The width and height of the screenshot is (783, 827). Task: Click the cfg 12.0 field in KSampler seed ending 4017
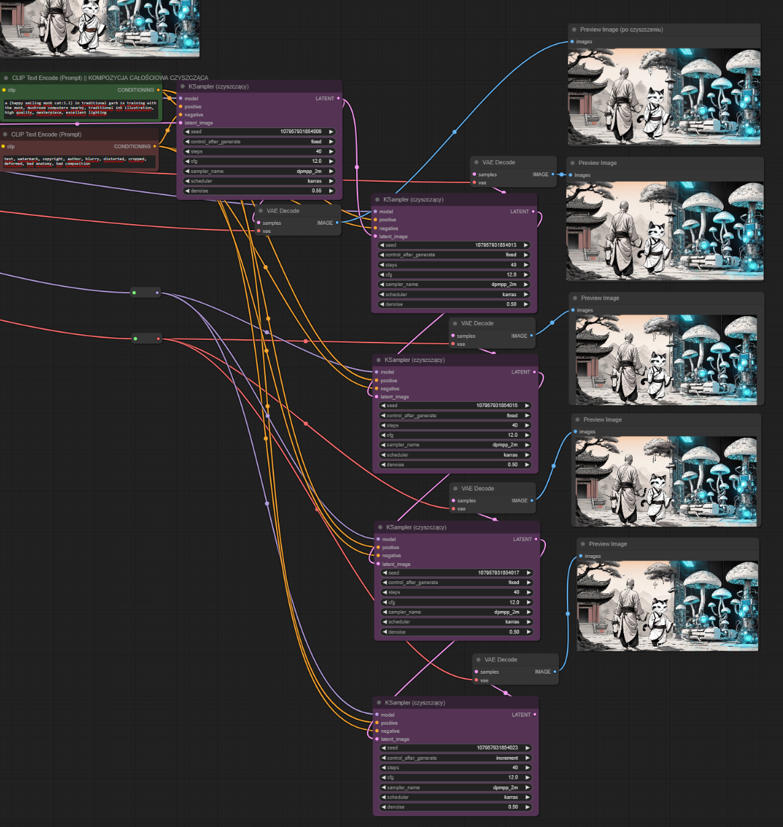[x=456, y=602]
